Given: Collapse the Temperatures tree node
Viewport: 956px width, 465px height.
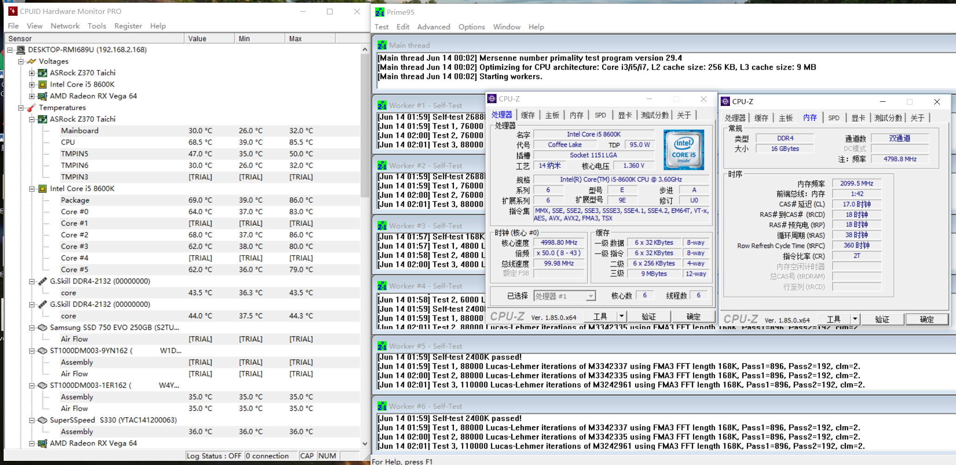Looking at the screenshot, I should click(21, 108).
